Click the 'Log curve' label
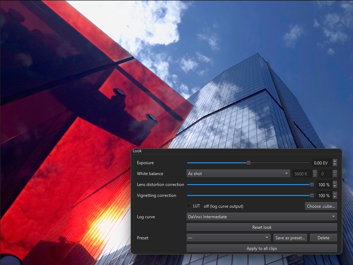 click(x=146, y=217)
